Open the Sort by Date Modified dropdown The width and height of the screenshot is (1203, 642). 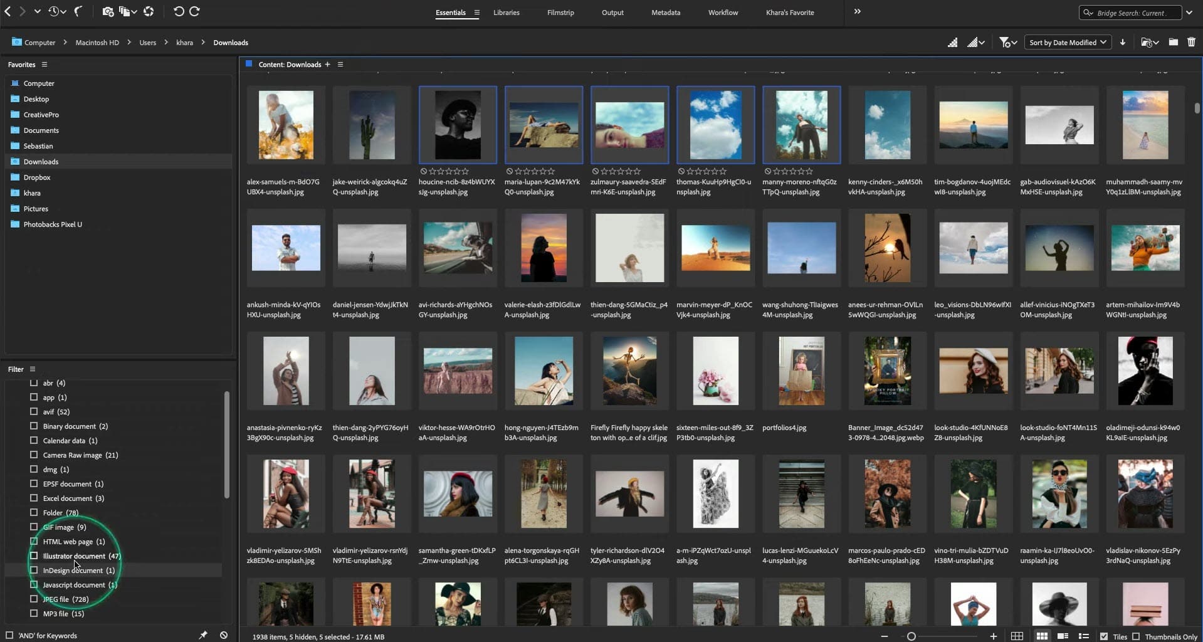pyautogui.click(x=1067, y=42)
